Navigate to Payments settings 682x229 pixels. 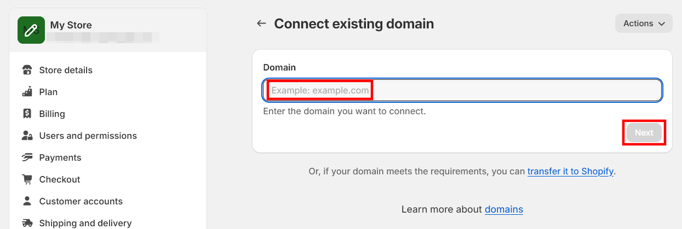click(60, 157)
